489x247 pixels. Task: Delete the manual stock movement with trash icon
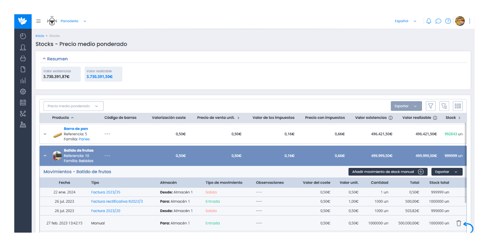[x=459, y=223]
